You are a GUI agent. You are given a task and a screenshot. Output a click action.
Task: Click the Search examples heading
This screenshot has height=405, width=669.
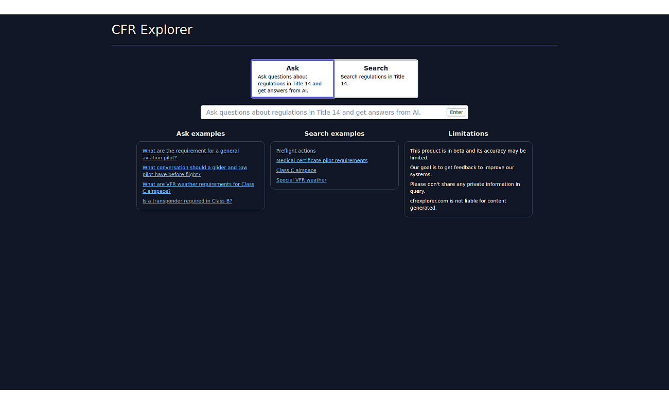coord(334,134)
